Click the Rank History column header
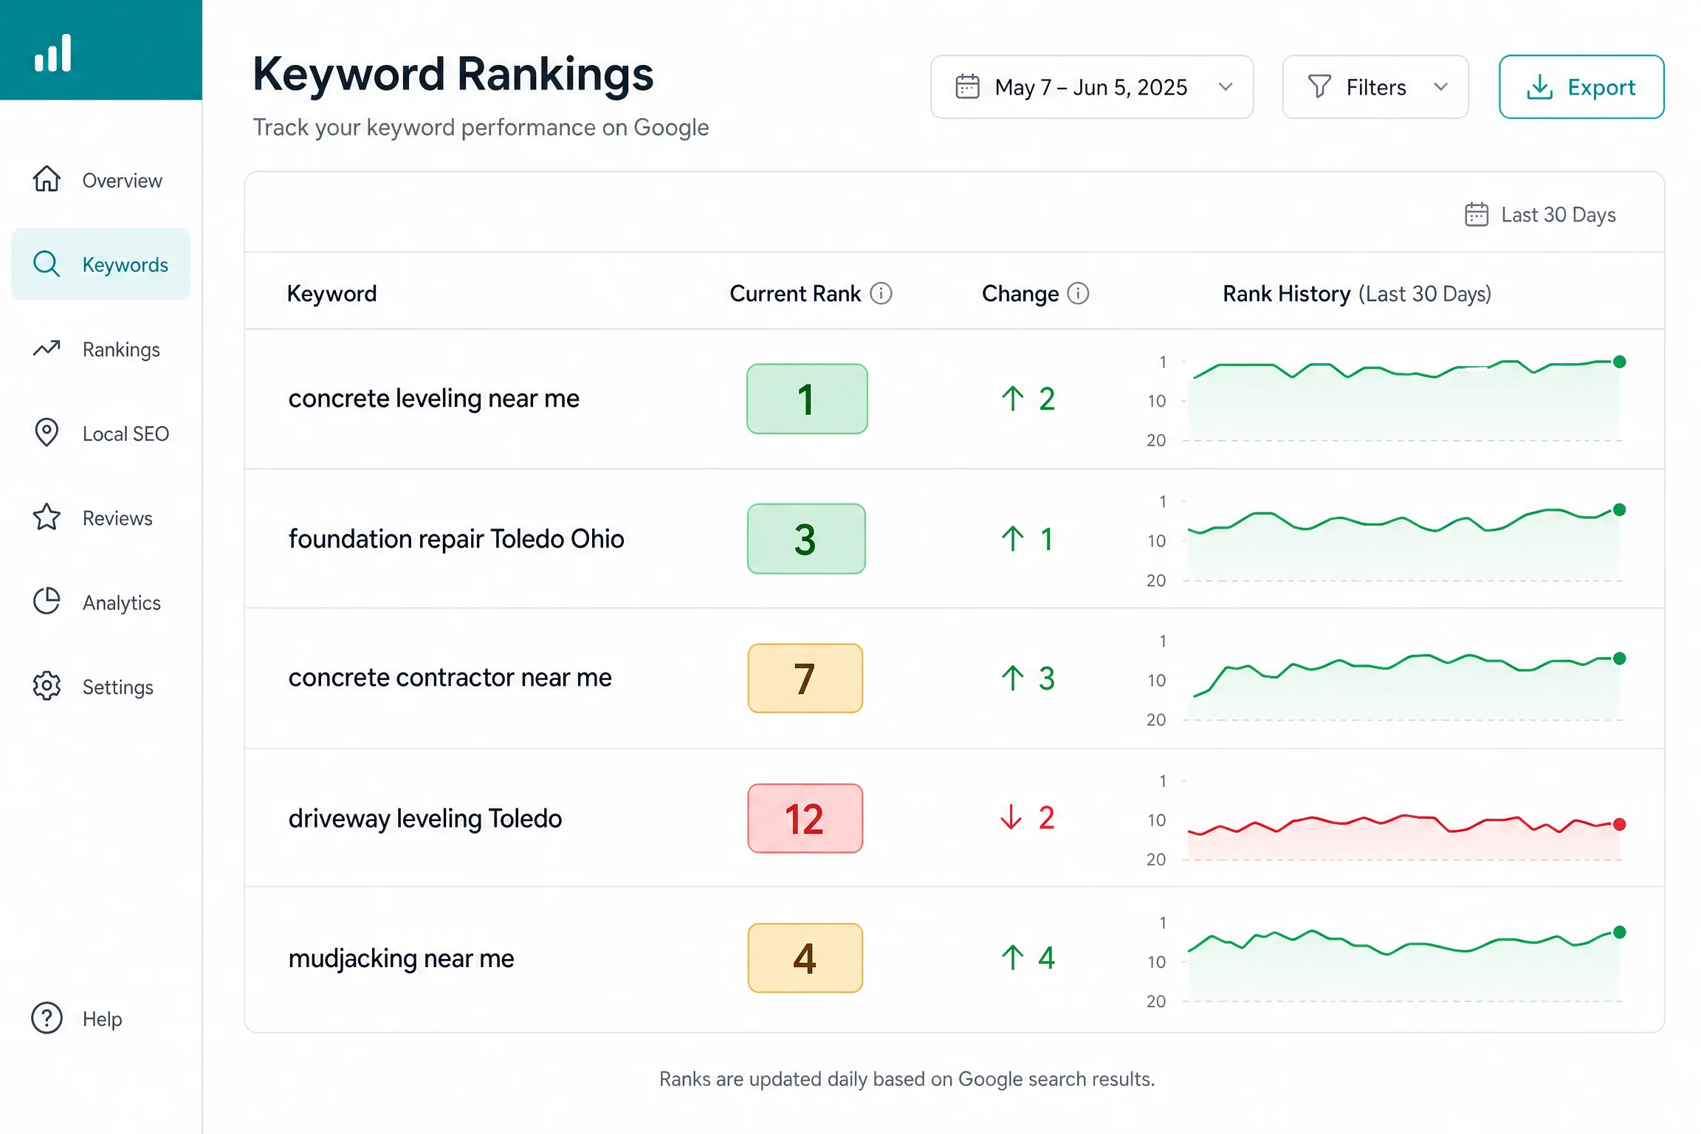This screenshot has width=1701, height=1134. tap(1357, 294)
